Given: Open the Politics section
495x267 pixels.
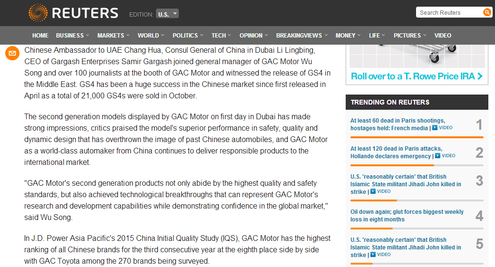Looking at the screenshot, I should tap(185, 36).
